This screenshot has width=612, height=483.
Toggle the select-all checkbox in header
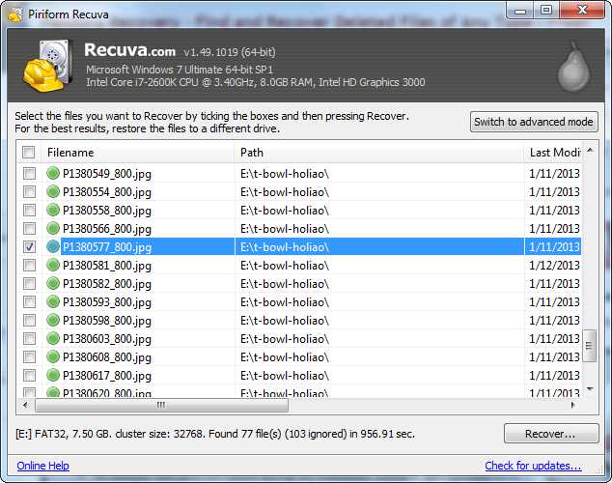(x=29, y=152)
